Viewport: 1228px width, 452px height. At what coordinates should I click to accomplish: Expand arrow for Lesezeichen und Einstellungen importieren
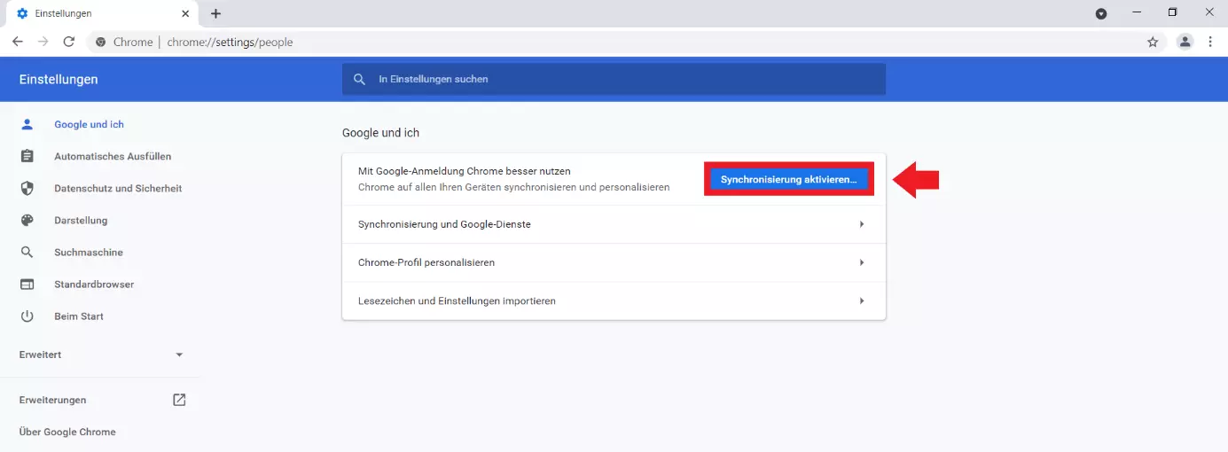[861, 300]
